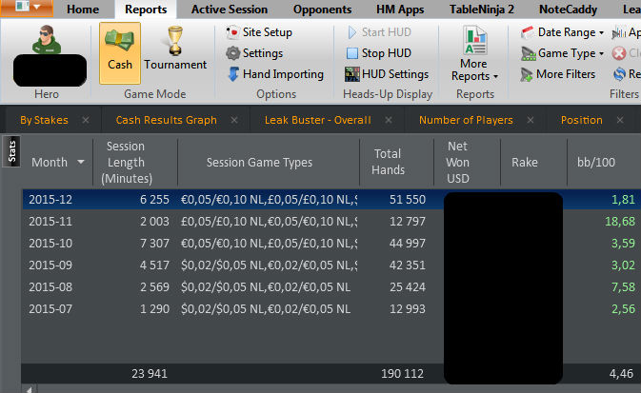Select the 2015-07 month row
Screen dimensions: 641x393
331,309
